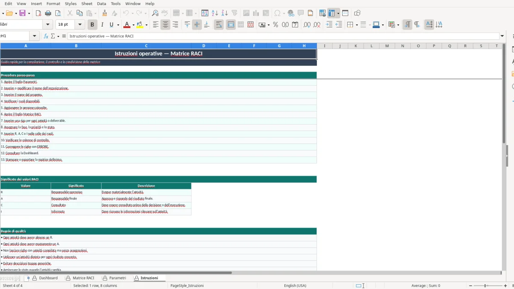Switch to the Matrice RACI sheet tab

tap(83, 278)
